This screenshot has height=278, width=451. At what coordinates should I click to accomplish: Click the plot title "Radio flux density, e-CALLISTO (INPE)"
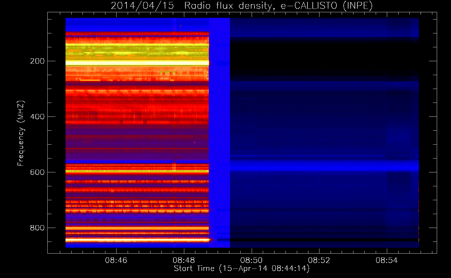coord(278,6)
